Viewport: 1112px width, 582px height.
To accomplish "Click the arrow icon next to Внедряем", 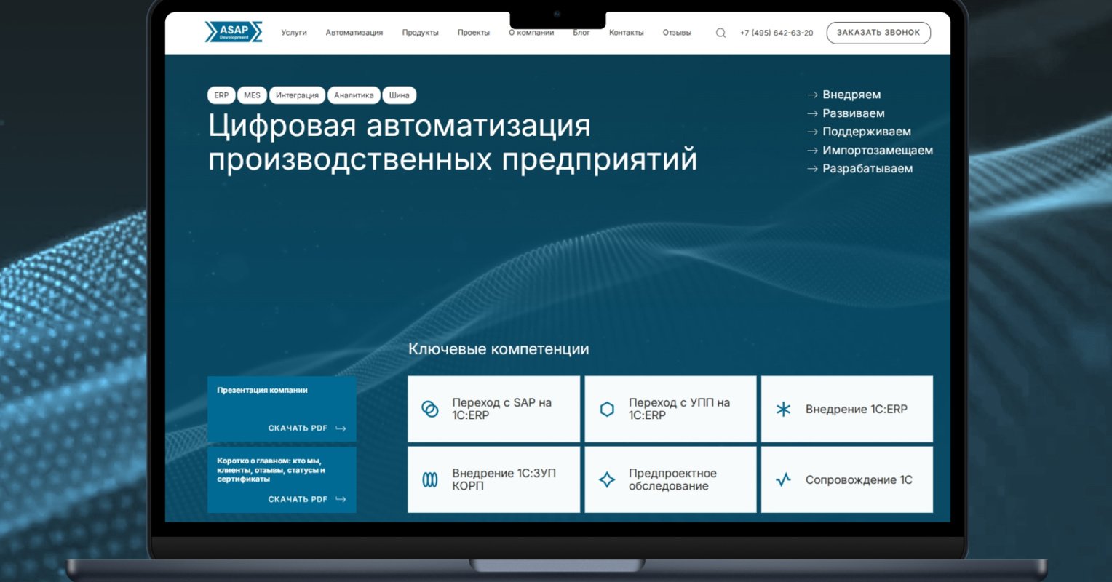I will coord(812,95).
